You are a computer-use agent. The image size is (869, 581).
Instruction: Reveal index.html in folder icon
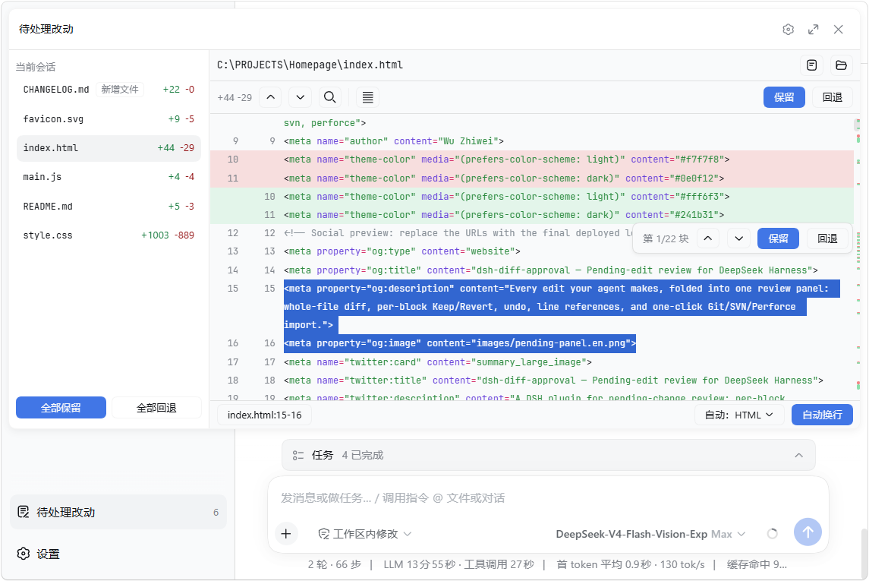click(841, 65)
